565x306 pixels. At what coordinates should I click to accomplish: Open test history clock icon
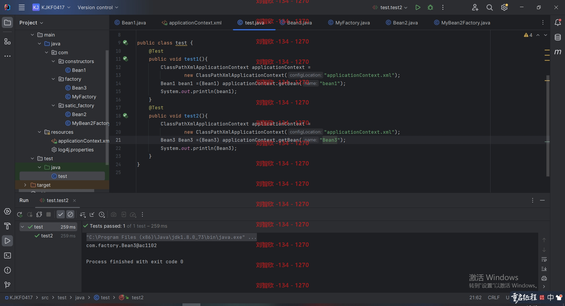(102, 215)
